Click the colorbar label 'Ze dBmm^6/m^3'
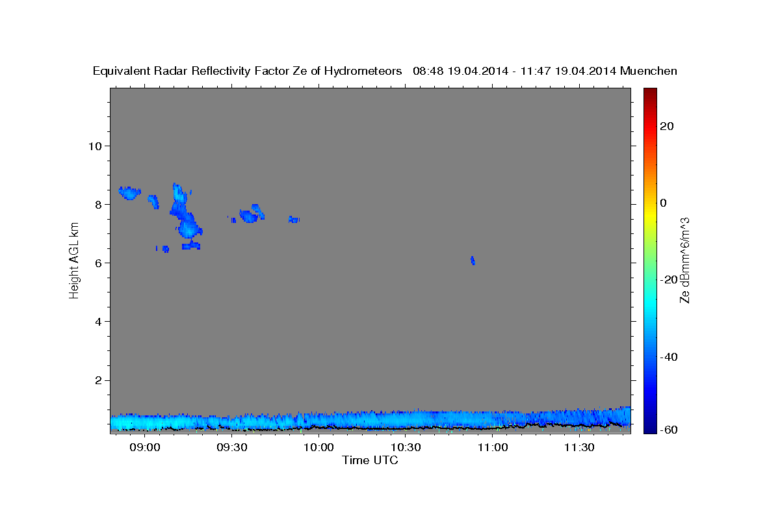The image size is (780, 520). click(x=684, y=260)
